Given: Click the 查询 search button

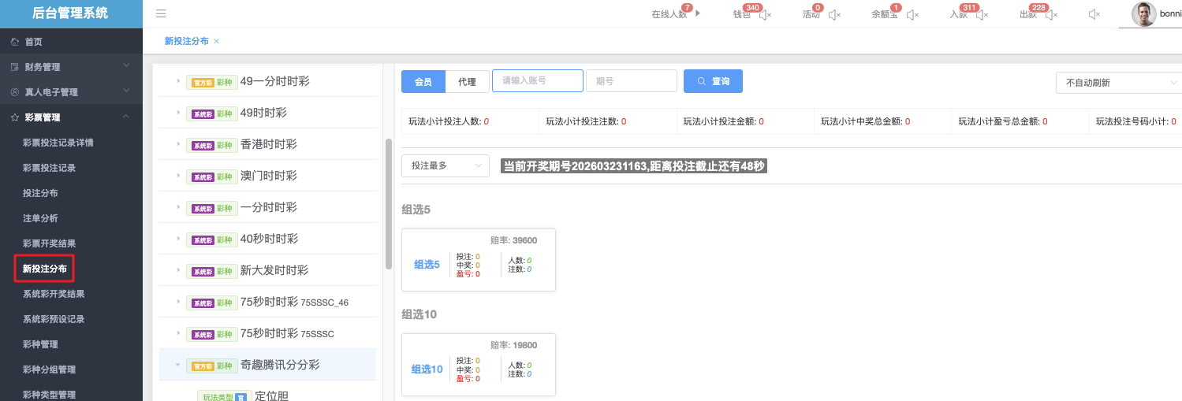Looking at the screenshot, I should coord(713,81).
